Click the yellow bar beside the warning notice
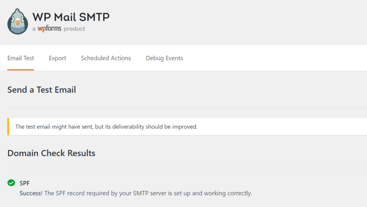 click(8, 127)
